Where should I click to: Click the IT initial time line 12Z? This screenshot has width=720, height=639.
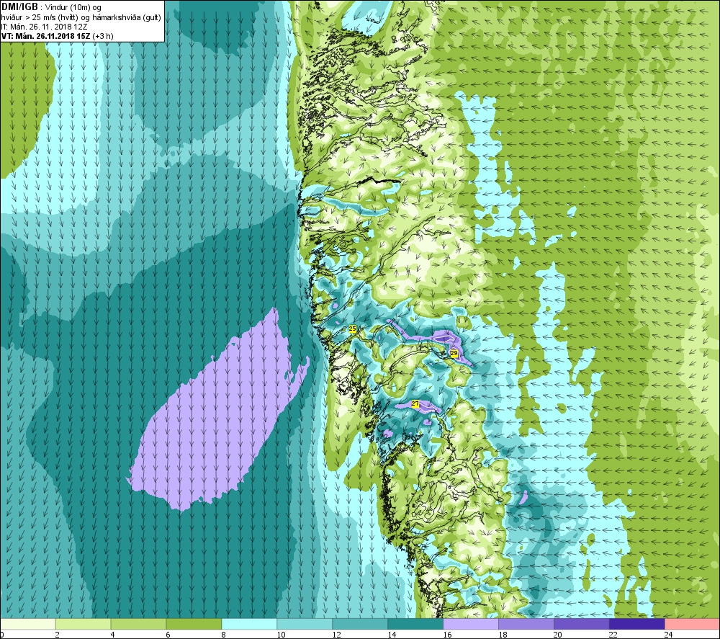coord(44,27)
